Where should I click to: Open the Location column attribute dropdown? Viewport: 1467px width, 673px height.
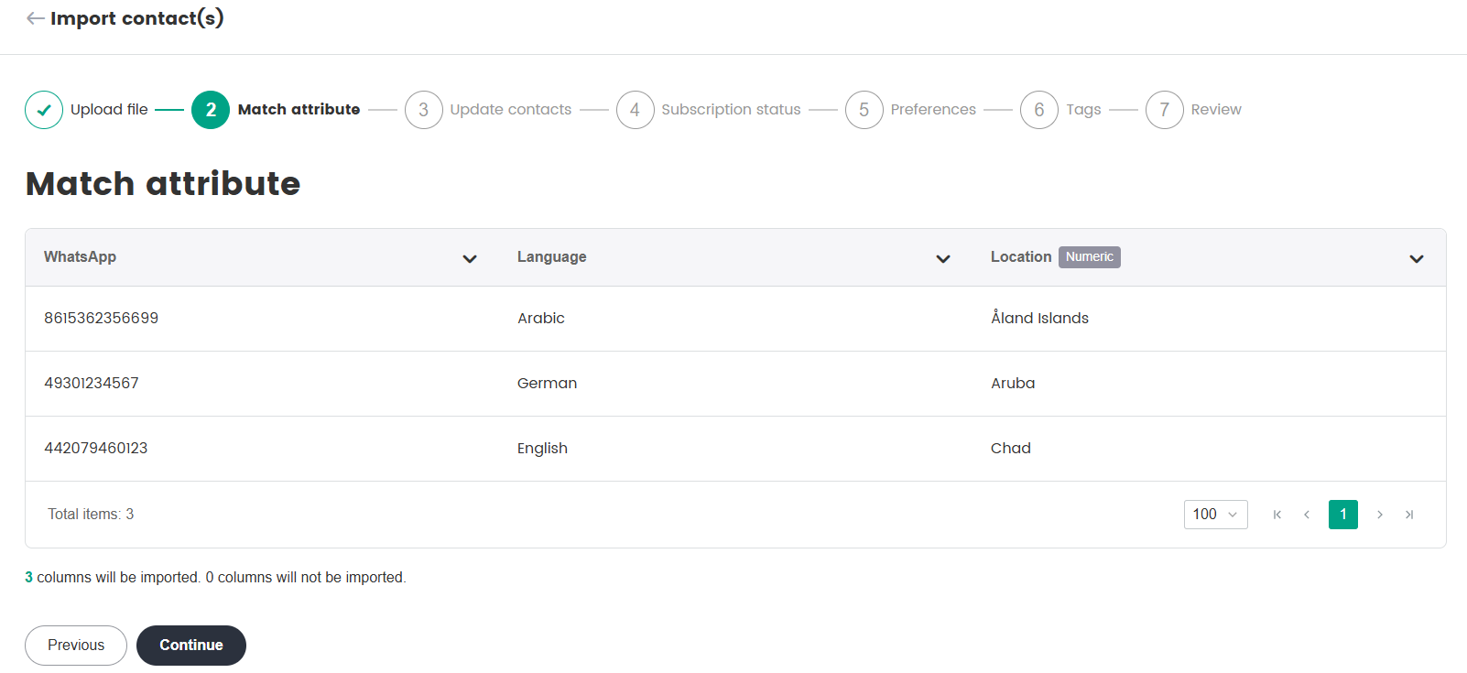(1417, 259)
